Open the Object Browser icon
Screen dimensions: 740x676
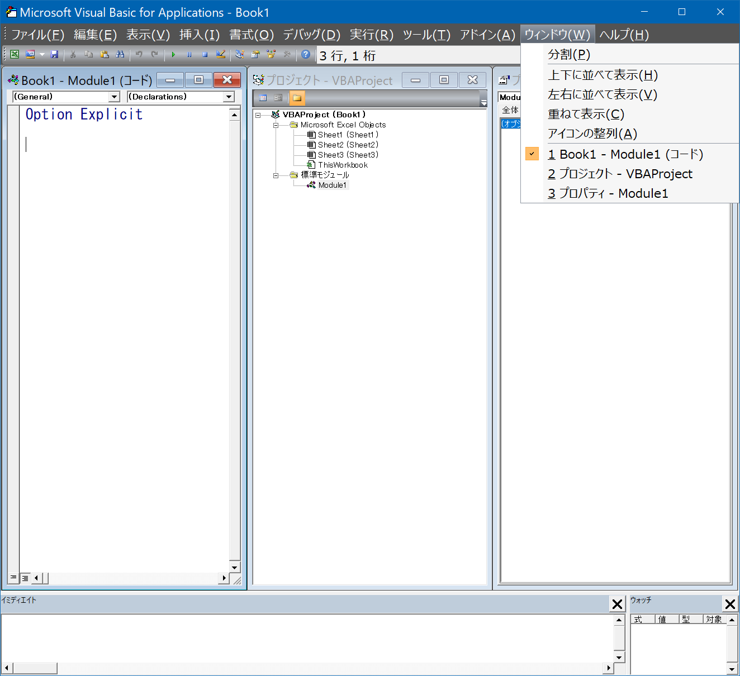[271, 54]
